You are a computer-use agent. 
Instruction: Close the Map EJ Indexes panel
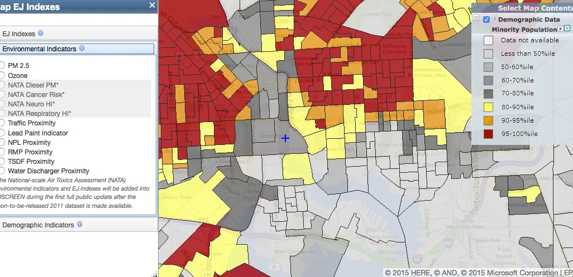coord(152,5)
